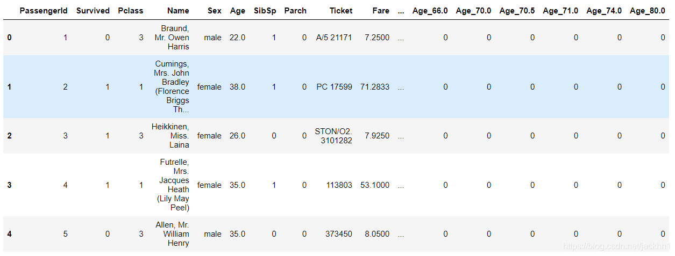Select the Heikkinen, Miss. Laina name cell
675x256 pixels.
tap(170, 136)
